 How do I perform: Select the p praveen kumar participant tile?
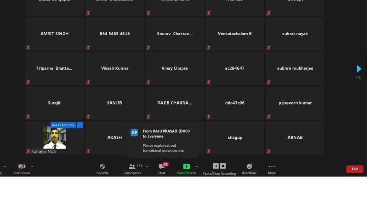[x=295, y=103]
